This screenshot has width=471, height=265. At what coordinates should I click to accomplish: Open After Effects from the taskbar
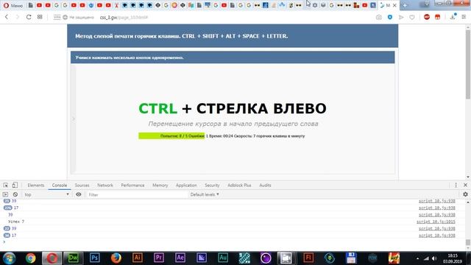point(180,258)
